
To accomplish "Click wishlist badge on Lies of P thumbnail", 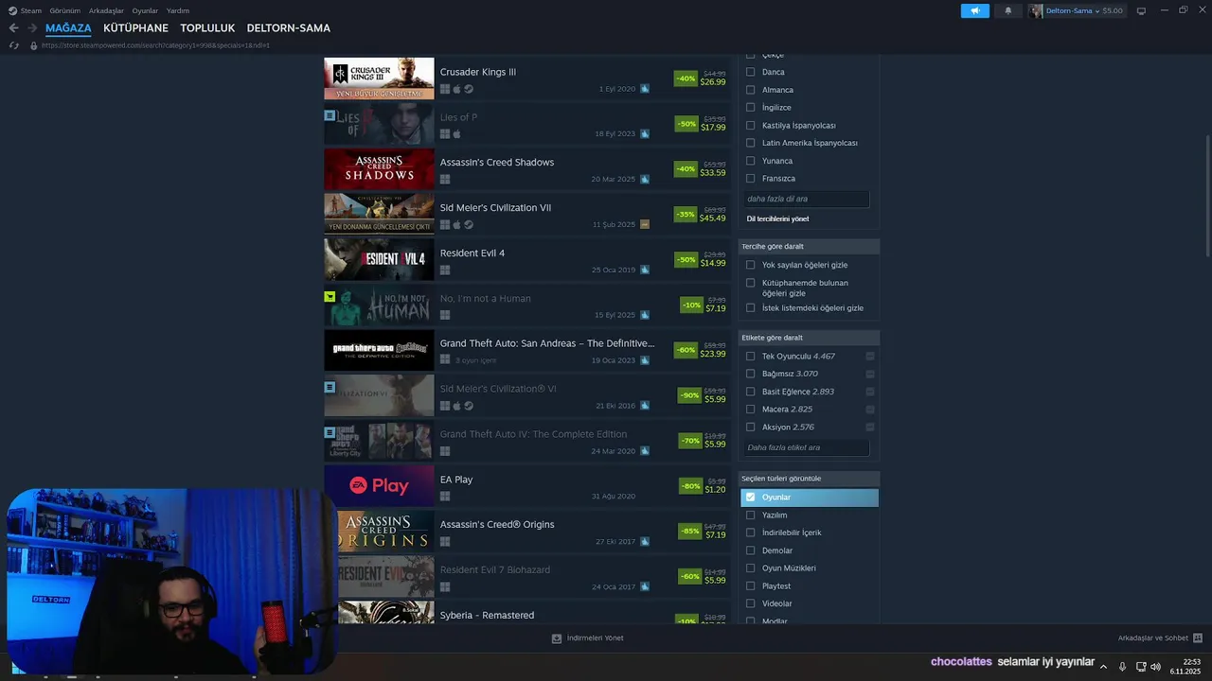I will pos(330,115).
